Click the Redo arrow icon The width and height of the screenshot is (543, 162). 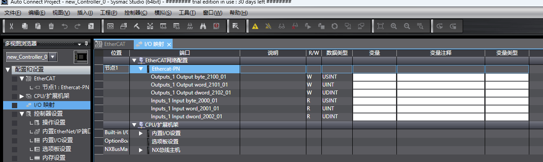(x=78, y=26)
